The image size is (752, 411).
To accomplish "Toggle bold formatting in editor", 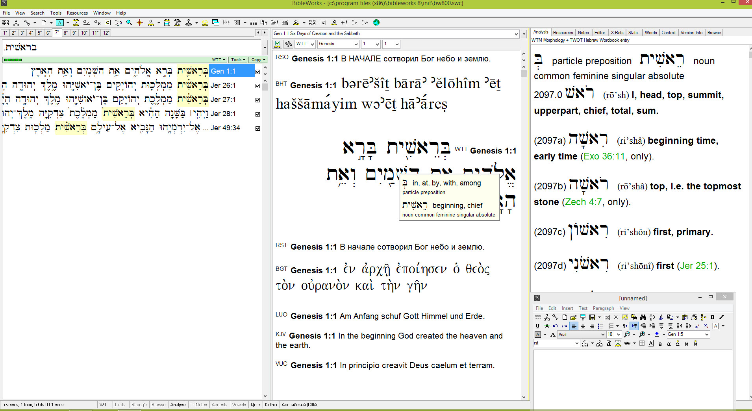I will [x=713, y=317].
